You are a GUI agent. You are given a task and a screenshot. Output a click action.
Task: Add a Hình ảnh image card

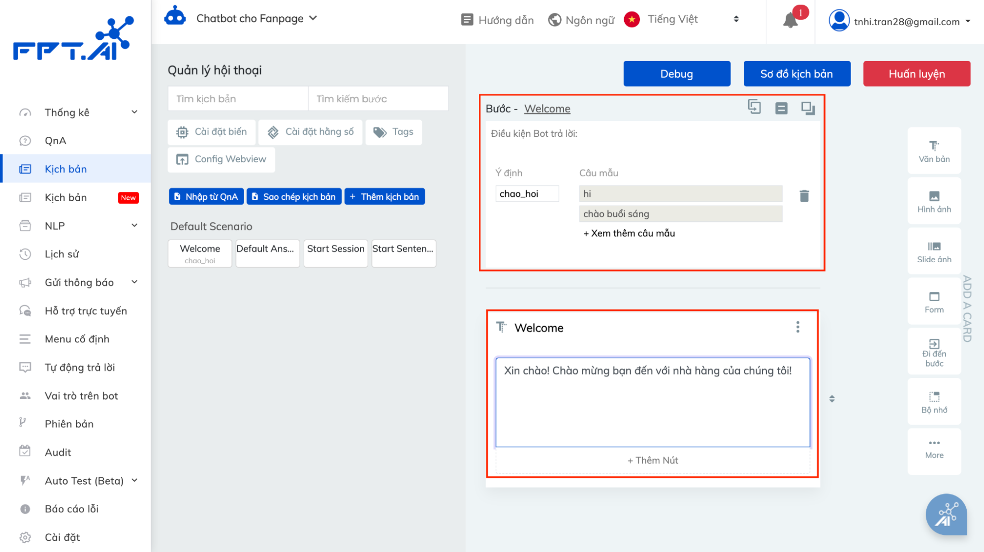click(934, 201)
